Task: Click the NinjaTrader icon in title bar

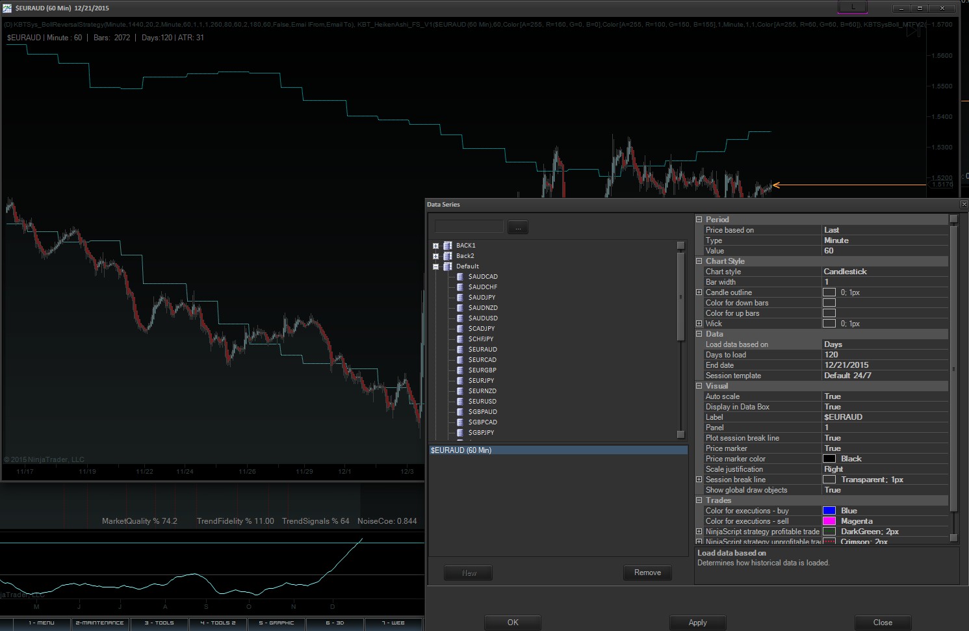Action: tap(7, 8)
